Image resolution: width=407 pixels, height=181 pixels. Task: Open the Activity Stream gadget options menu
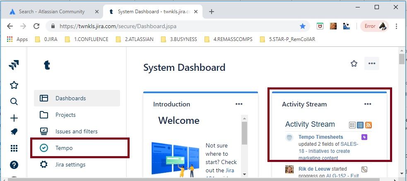(368, 104)
